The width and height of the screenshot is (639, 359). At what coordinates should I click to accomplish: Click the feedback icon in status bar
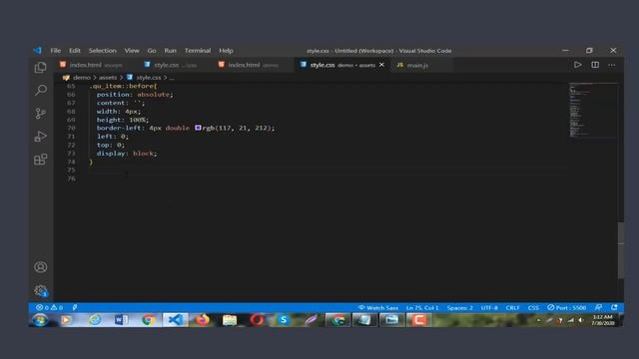tap(598, 307)
